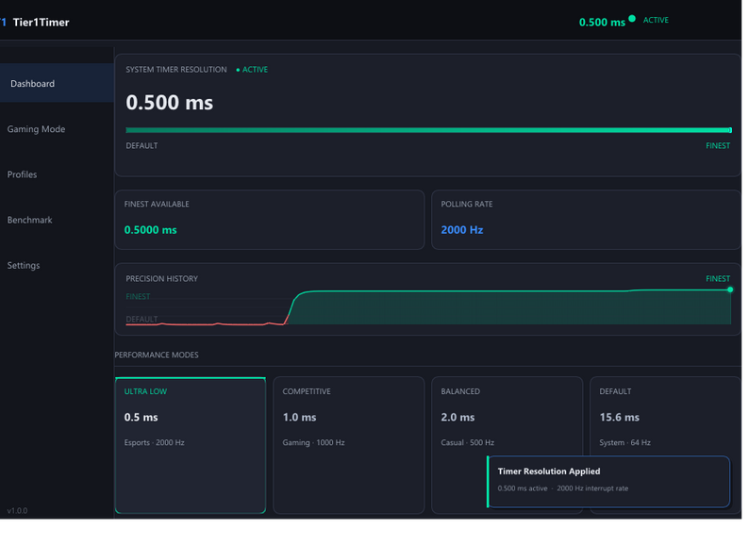The image size is (749, 545).
Task: Click the large 0.500 ms resolution readout
Action: [169, 102]
